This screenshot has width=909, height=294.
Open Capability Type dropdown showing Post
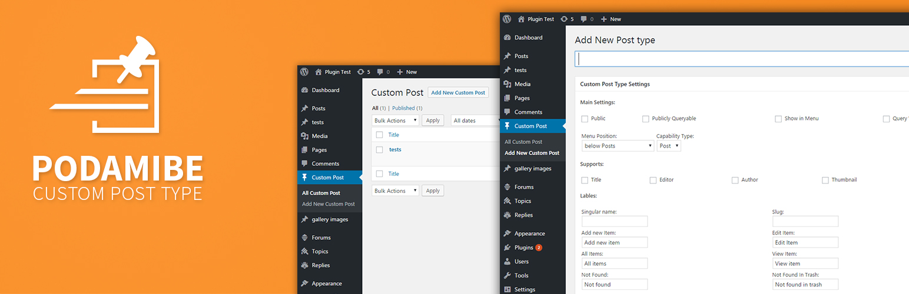[x=669, y=146]
